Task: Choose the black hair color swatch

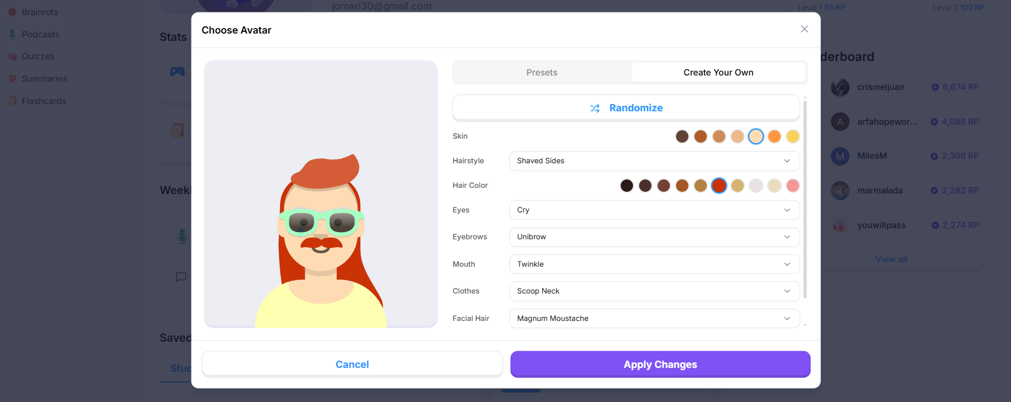Action: click(x=626, y=186)
